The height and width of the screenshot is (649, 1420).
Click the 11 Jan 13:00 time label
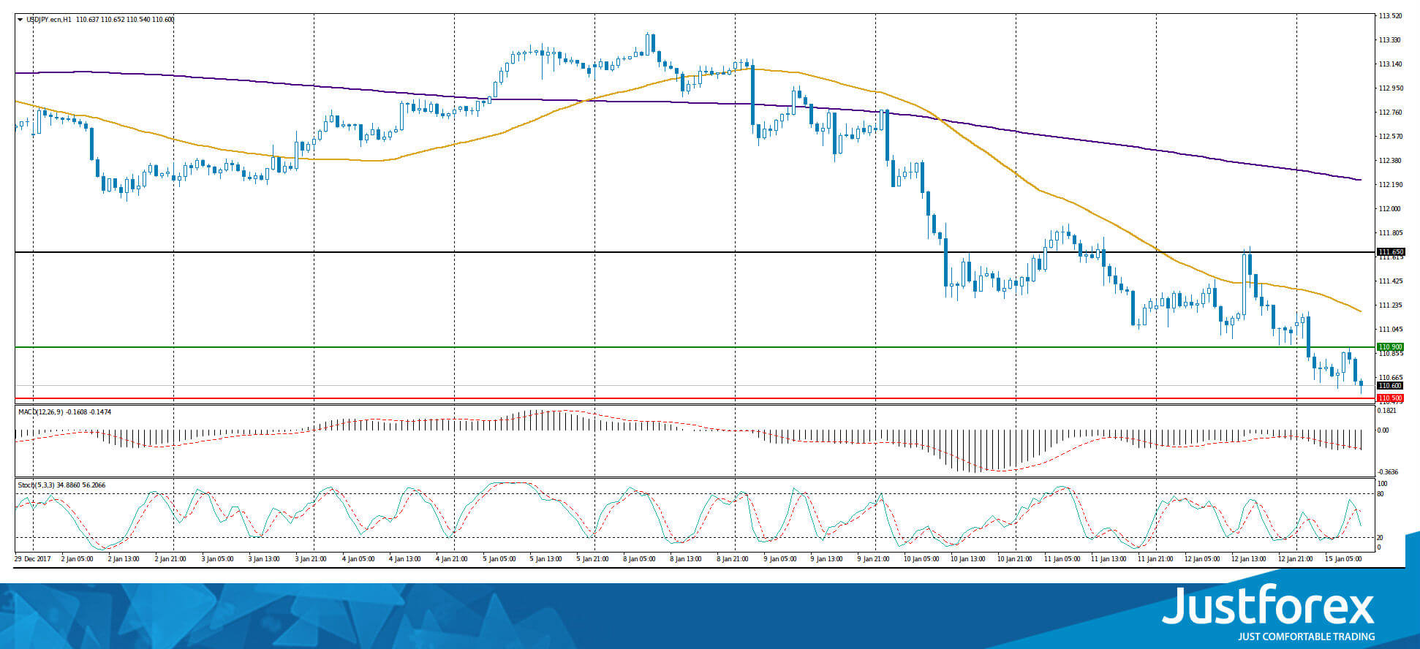click(x=1108, y=559)
